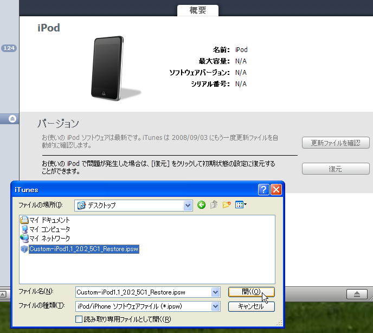Click the iPod heading text

click(x=49, y=28)
